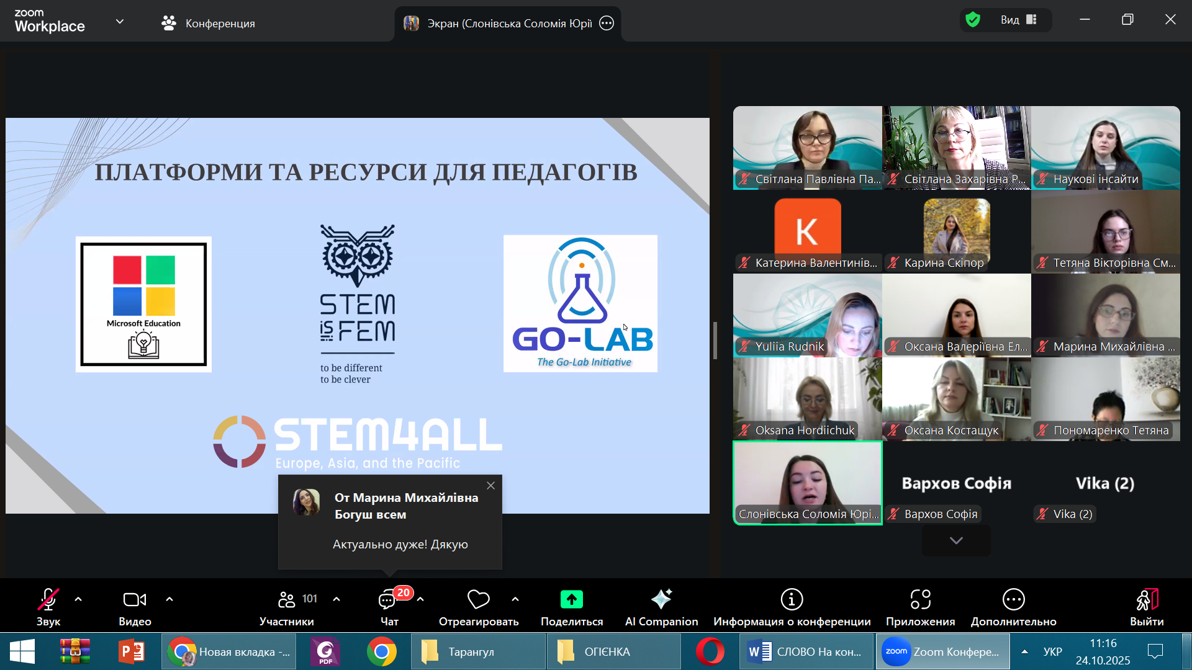Select Наукові інсайти video tile
Image resolution: width=1192 pixels, height=670 pixels.
pos(1105,148)
